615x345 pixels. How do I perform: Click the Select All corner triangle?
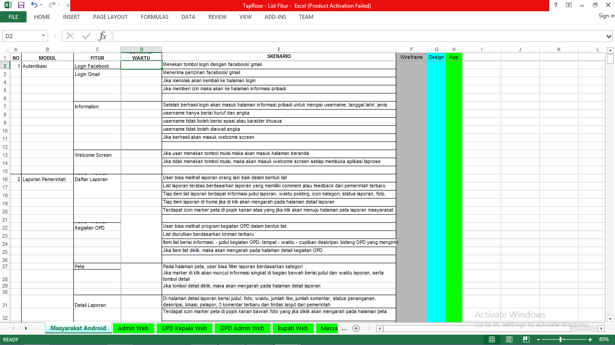coord(5,49)
